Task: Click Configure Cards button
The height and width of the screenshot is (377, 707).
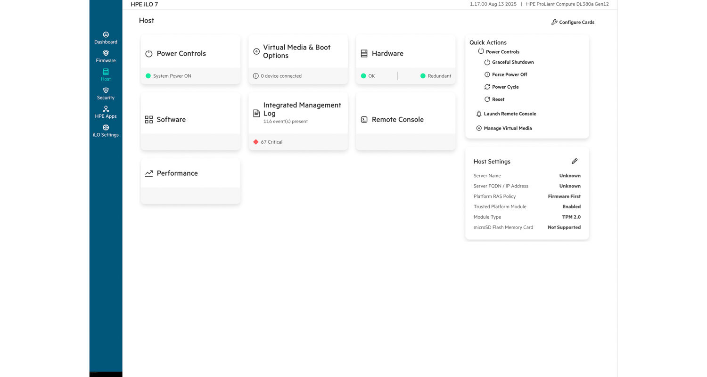Action: [x=573, y=22]
